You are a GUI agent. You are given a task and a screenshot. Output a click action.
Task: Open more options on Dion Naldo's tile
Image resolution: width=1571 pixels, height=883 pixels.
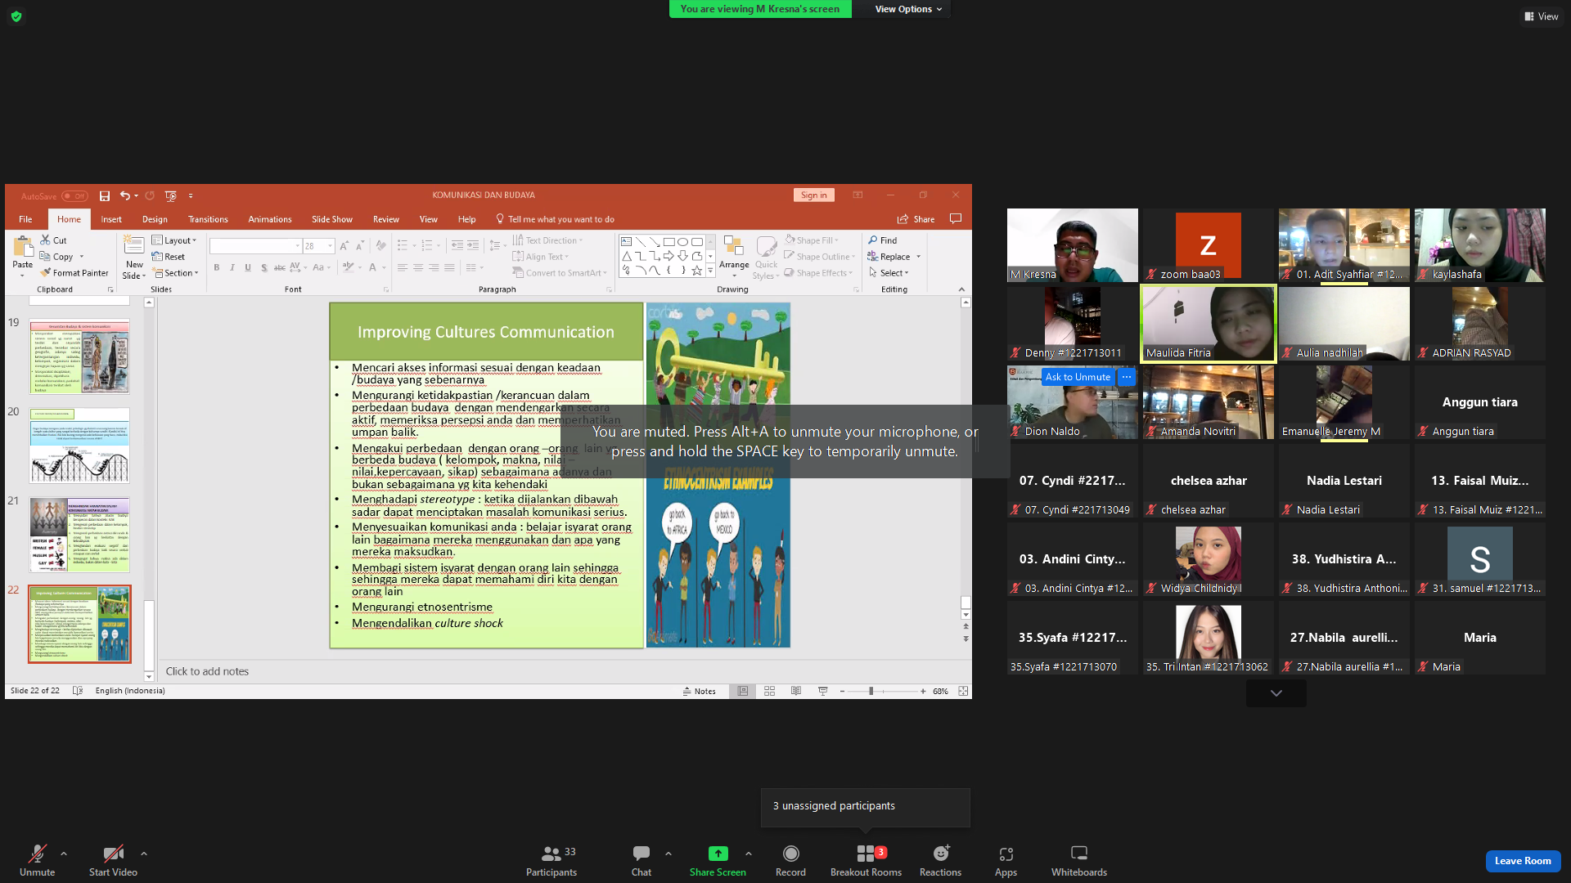1127,377
